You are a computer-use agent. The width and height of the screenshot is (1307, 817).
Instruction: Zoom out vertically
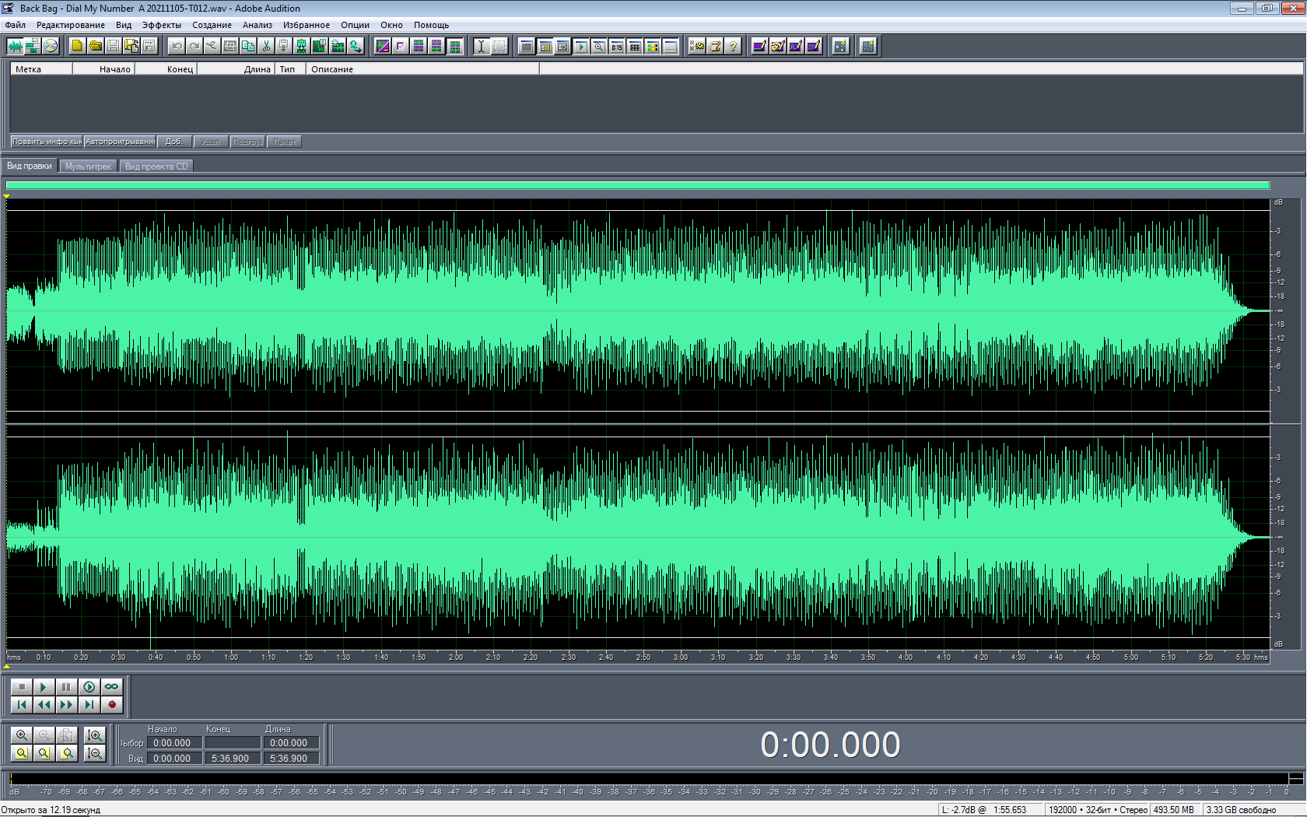coord(95,753)
